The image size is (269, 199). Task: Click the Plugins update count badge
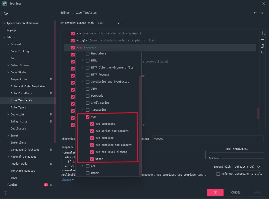tap(46, 185)
